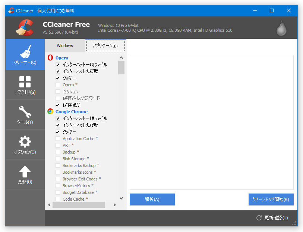Image resolution: width=303 pixels, height=232 pixels.
Task: Uncheck Opera インターネット一時ファイル checkbox
Action: coord(58,65)
